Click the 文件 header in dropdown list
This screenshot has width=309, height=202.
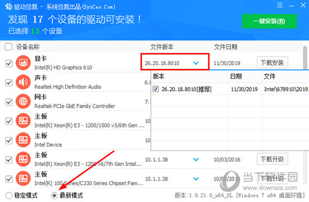click(270, 76)
